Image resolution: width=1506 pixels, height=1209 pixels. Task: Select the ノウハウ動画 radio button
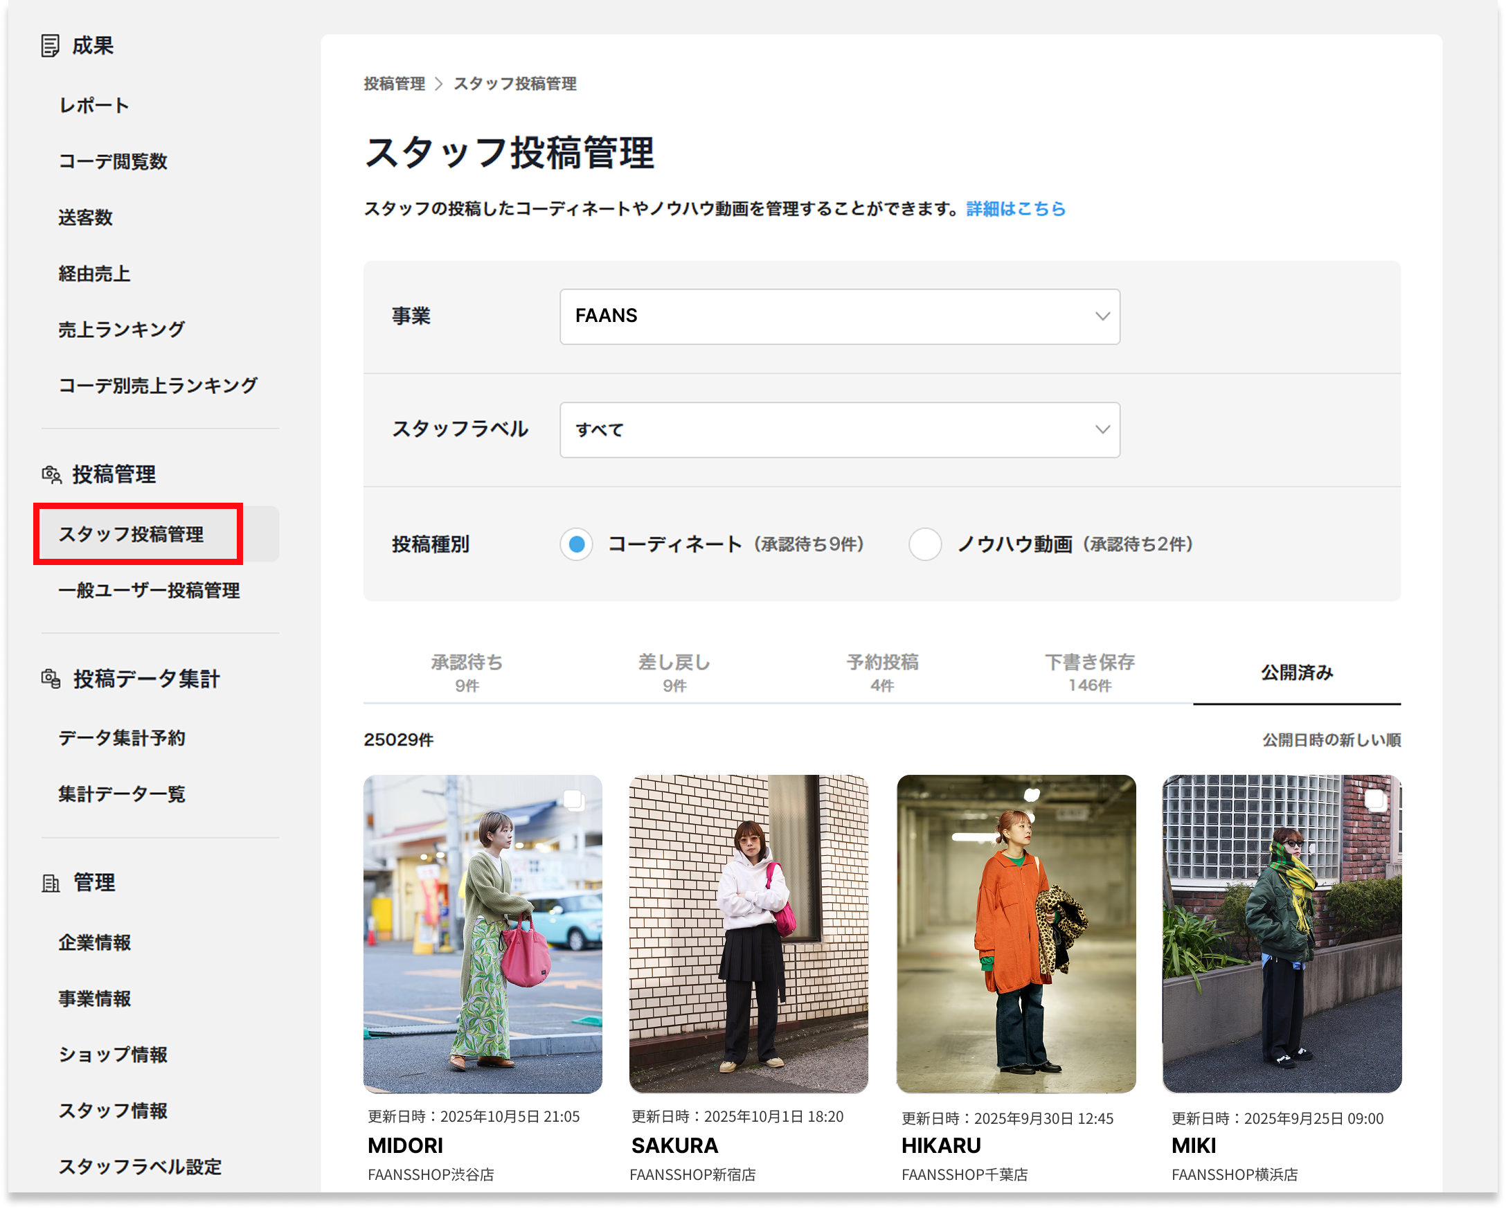coord(926,545)
